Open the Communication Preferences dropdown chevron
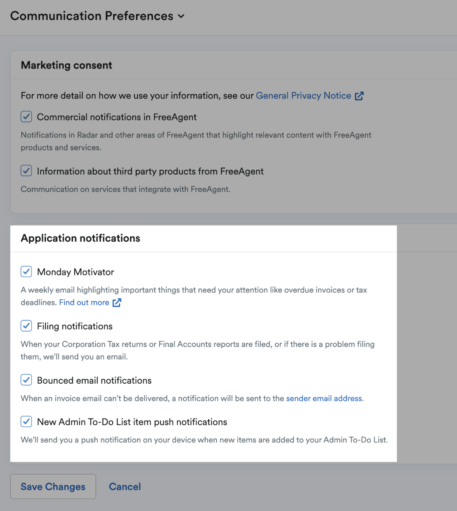Screen dimensions: 457x511 coord(181,16)
